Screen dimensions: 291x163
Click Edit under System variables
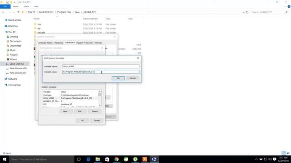point(80,111)
